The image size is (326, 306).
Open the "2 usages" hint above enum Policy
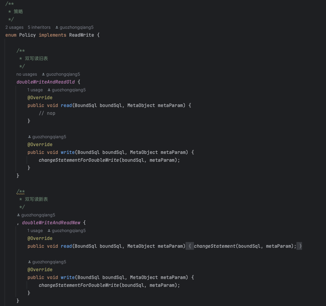14,27
